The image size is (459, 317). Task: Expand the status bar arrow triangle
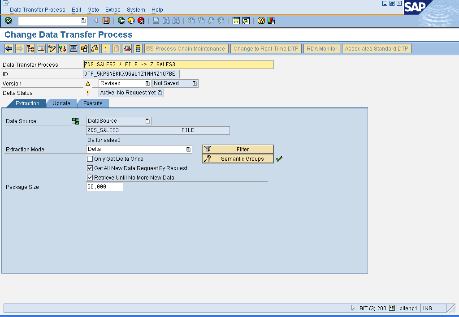(353, 308)
